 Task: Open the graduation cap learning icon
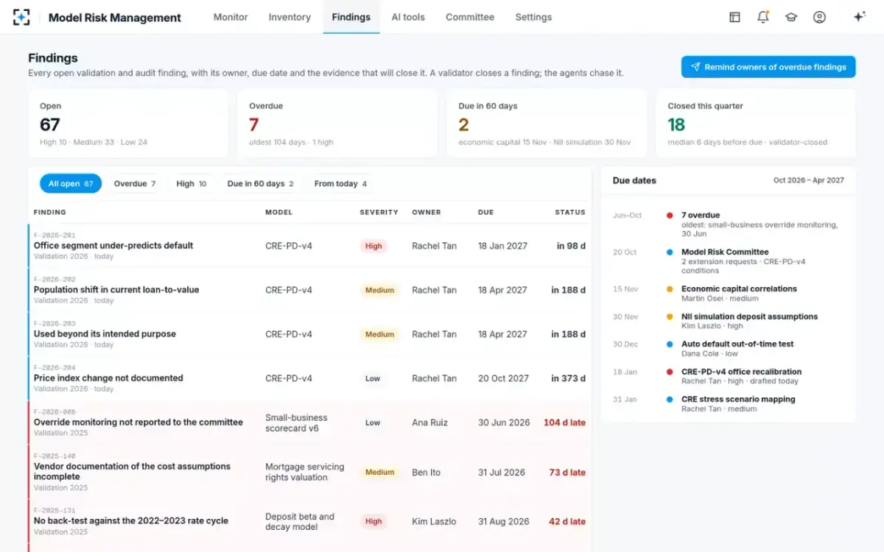click(791, 17)
